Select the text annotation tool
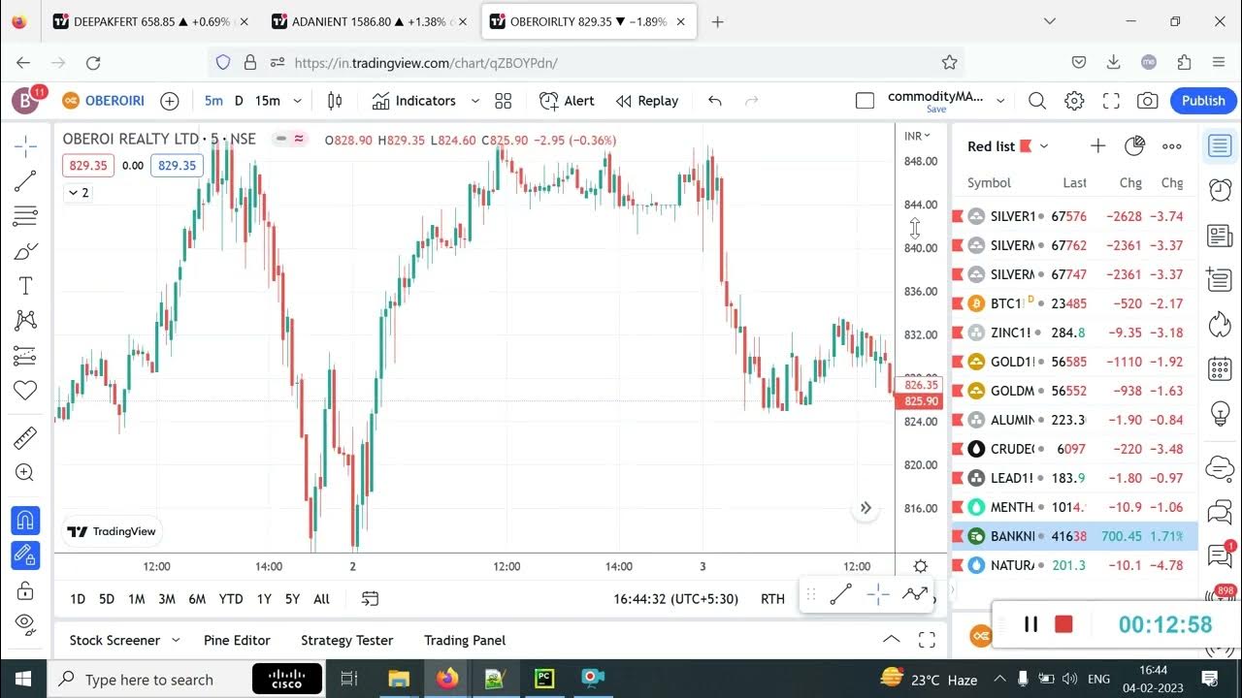This screenshot has height=698, width=1242. pyautogui.click(x=25, y=286)
